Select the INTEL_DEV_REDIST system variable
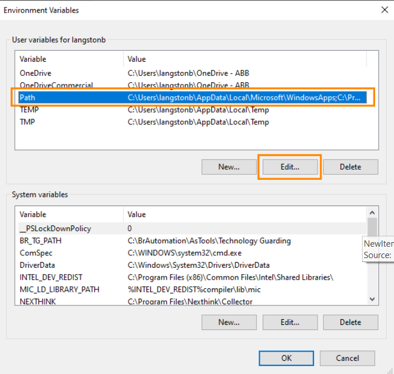 tap(52, 277)
